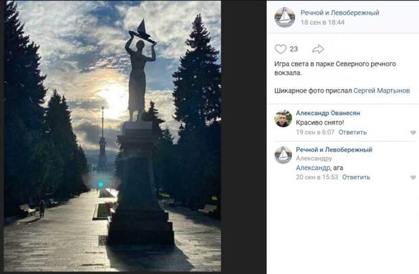Open Сергей Мартынов's profile link
This screenshot has height=274, width=419.
[382, 91]
